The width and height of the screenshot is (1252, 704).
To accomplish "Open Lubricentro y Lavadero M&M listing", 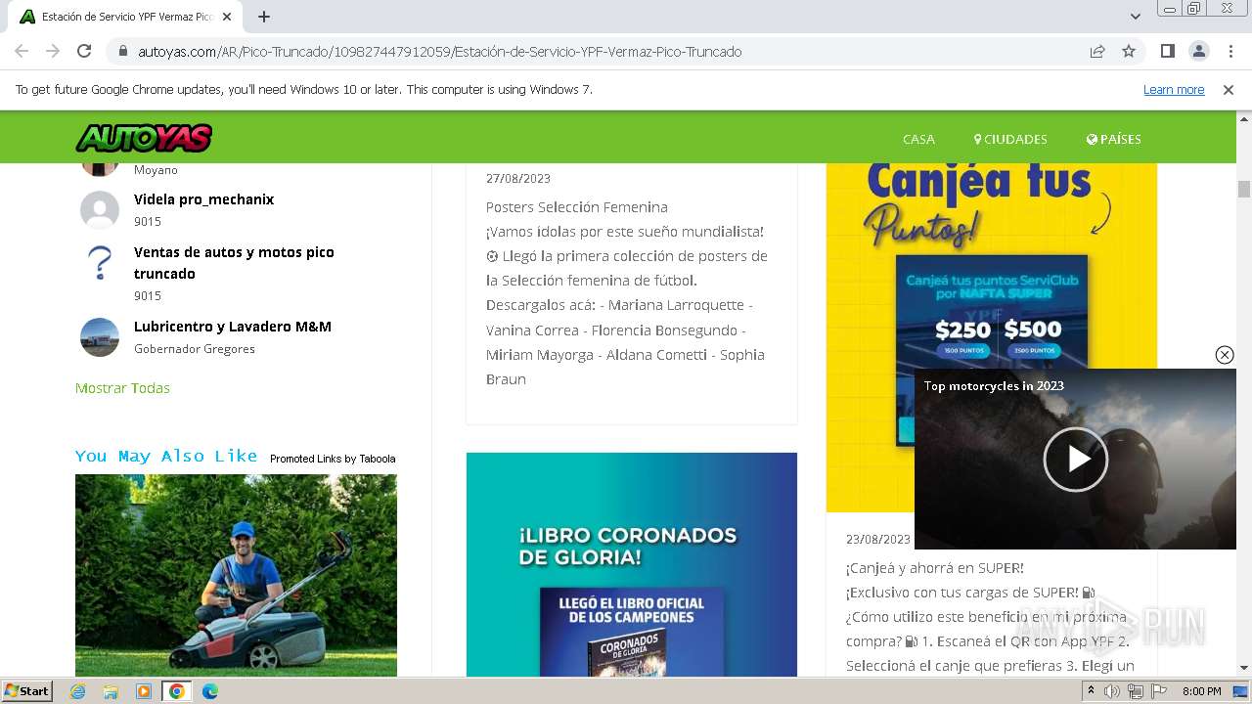I will tap(233, 326).
